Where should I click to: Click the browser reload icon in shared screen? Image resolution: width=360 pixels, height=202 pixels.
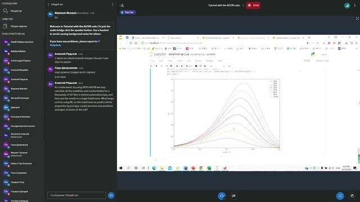click(x=130, y=43)
